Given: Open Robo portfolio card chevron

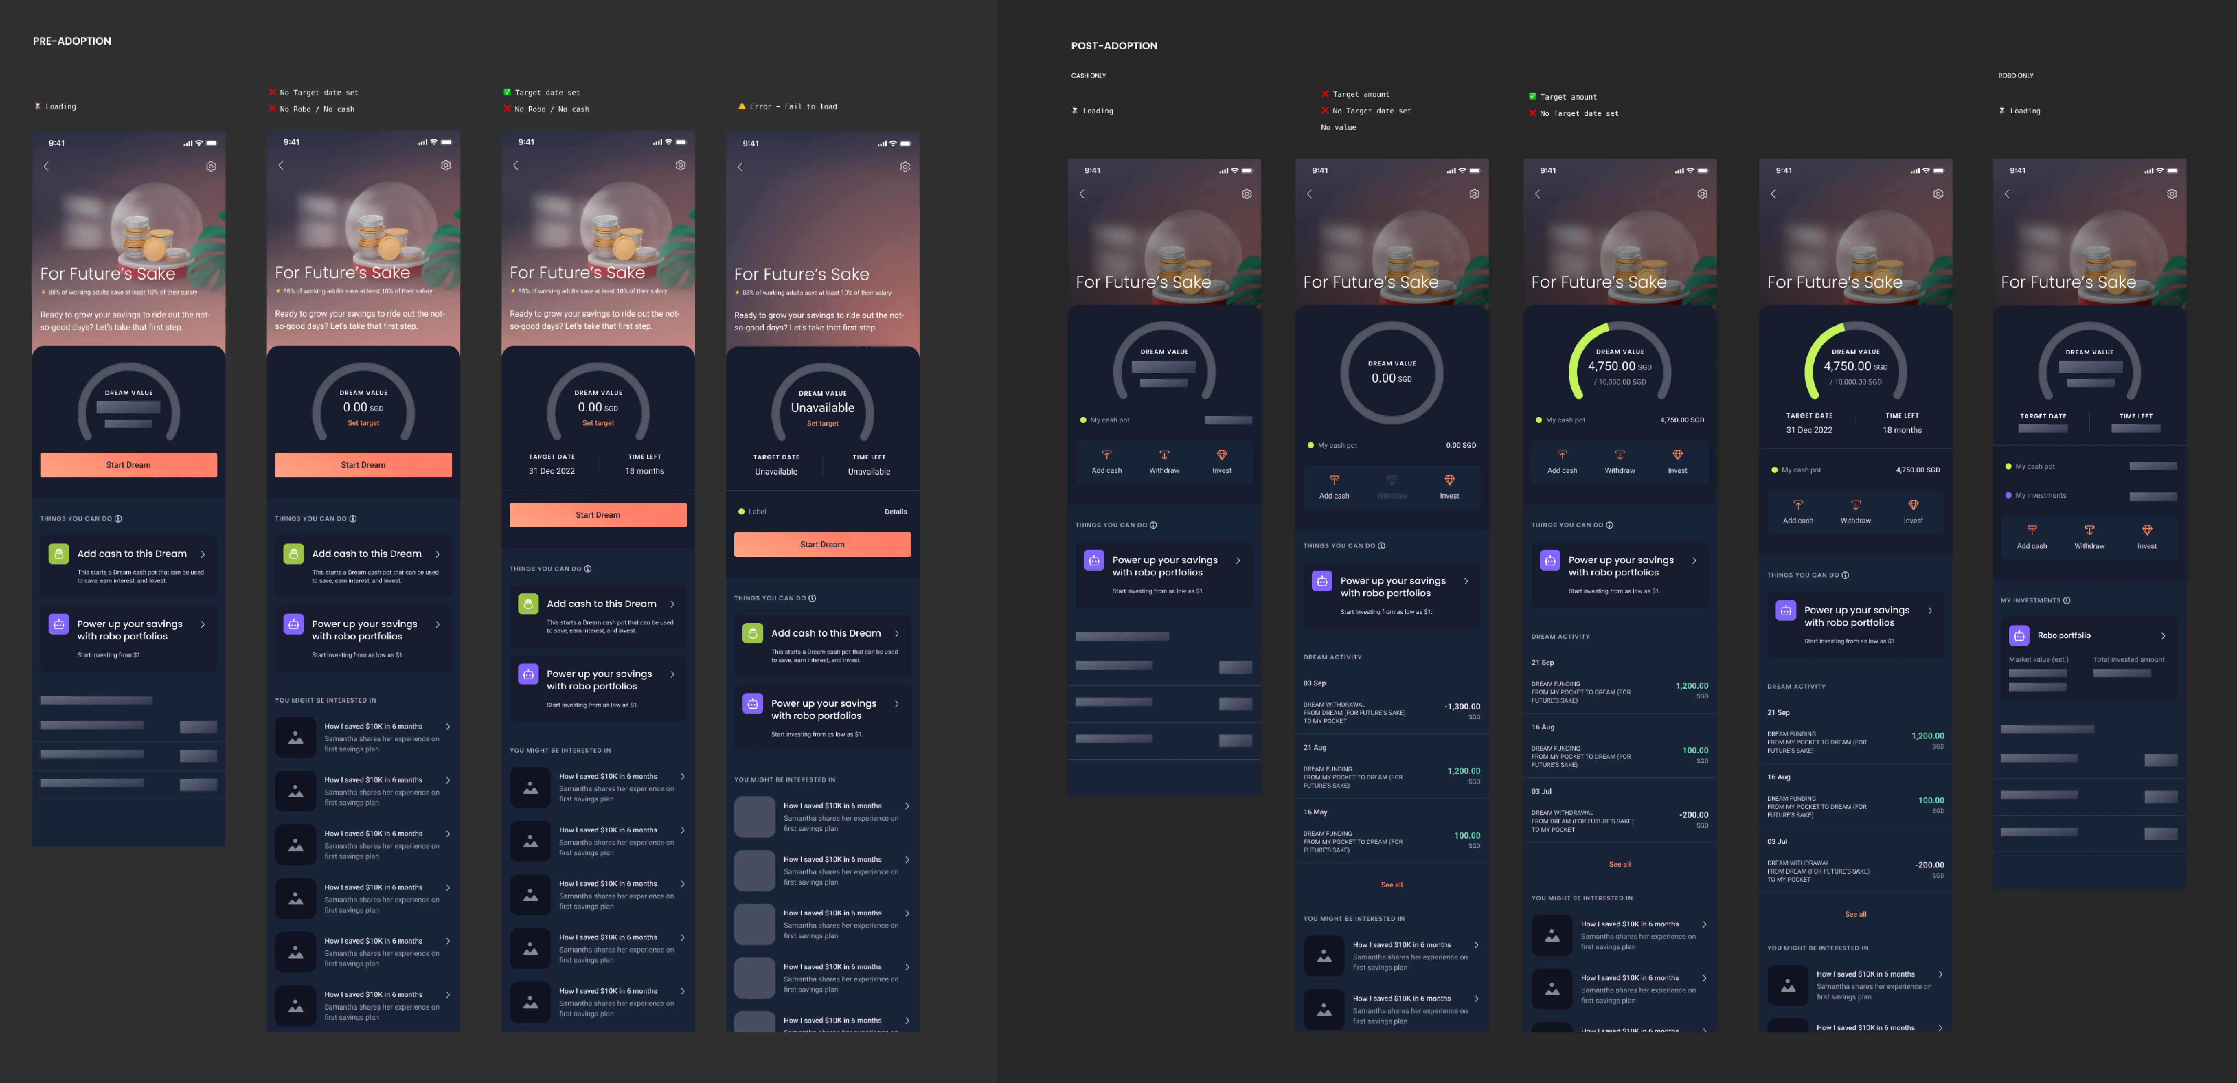Looking at the screenshot, I should tap(2163, 636).
